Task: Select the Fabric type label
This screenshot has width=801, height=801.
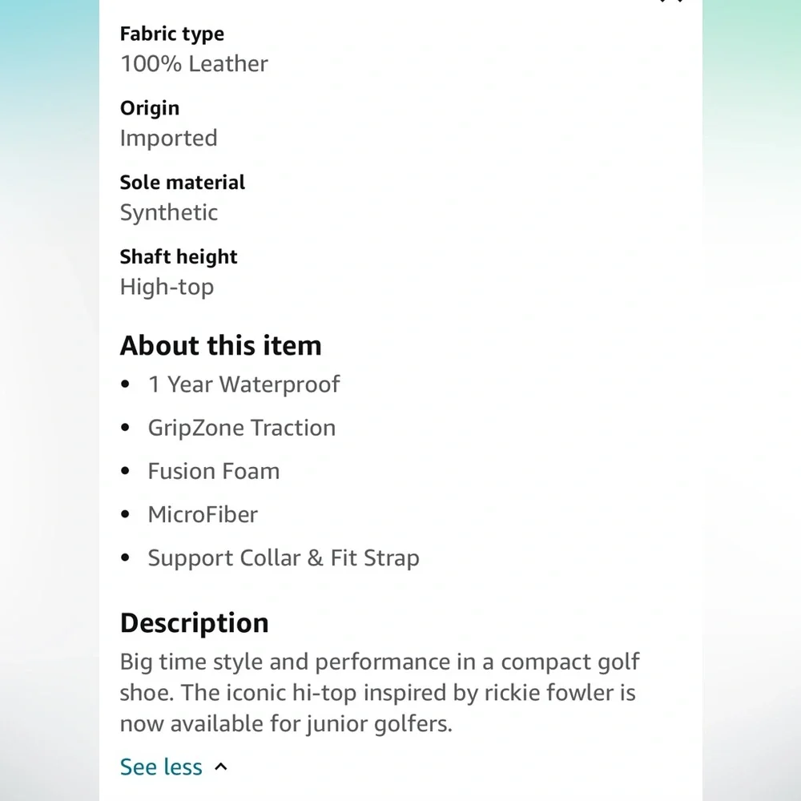Action: pyautogui.click(x=172, y=34)
